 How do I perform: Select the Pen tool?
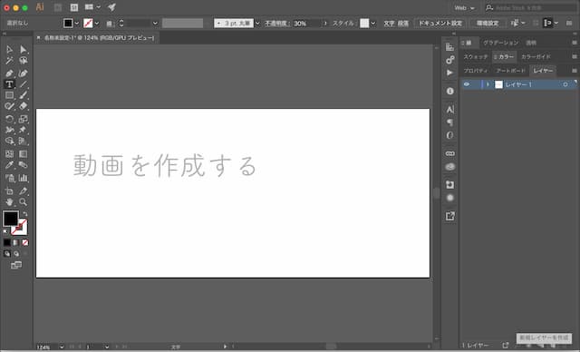click(x=9, y=73)
